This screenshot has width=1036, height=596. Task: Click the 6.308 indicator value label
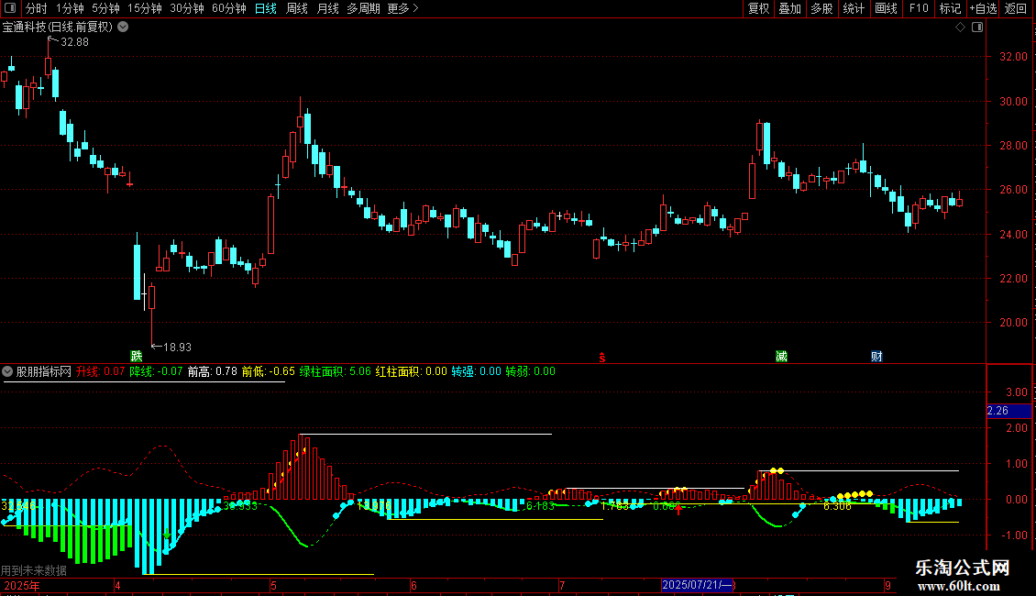pos(837,506)
